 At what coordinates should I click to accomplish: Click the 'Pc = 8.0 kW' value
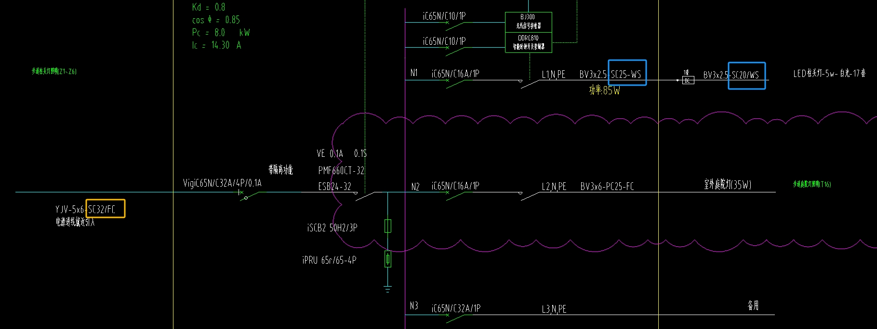pyautogui.click(x=221, y=32)
